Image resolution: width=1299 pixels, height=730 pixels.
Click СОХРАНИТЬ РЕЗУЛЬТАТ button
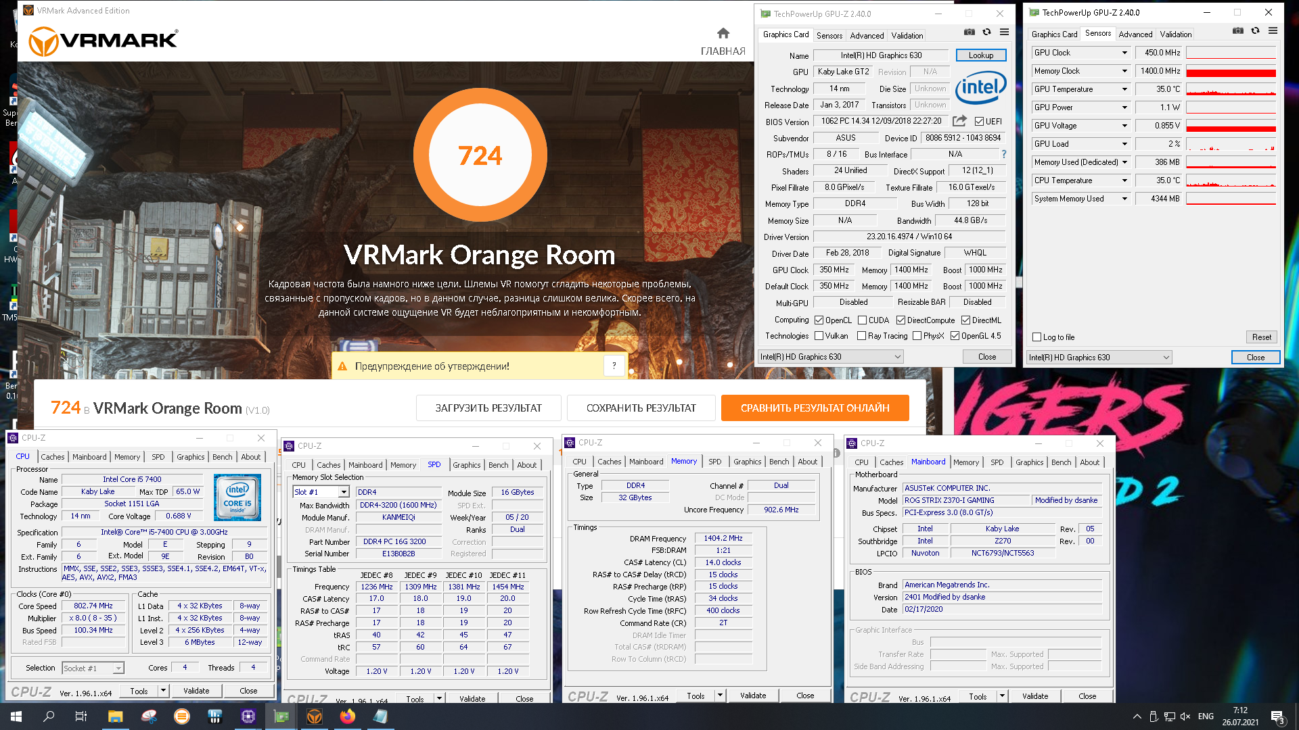pos(641,408)
